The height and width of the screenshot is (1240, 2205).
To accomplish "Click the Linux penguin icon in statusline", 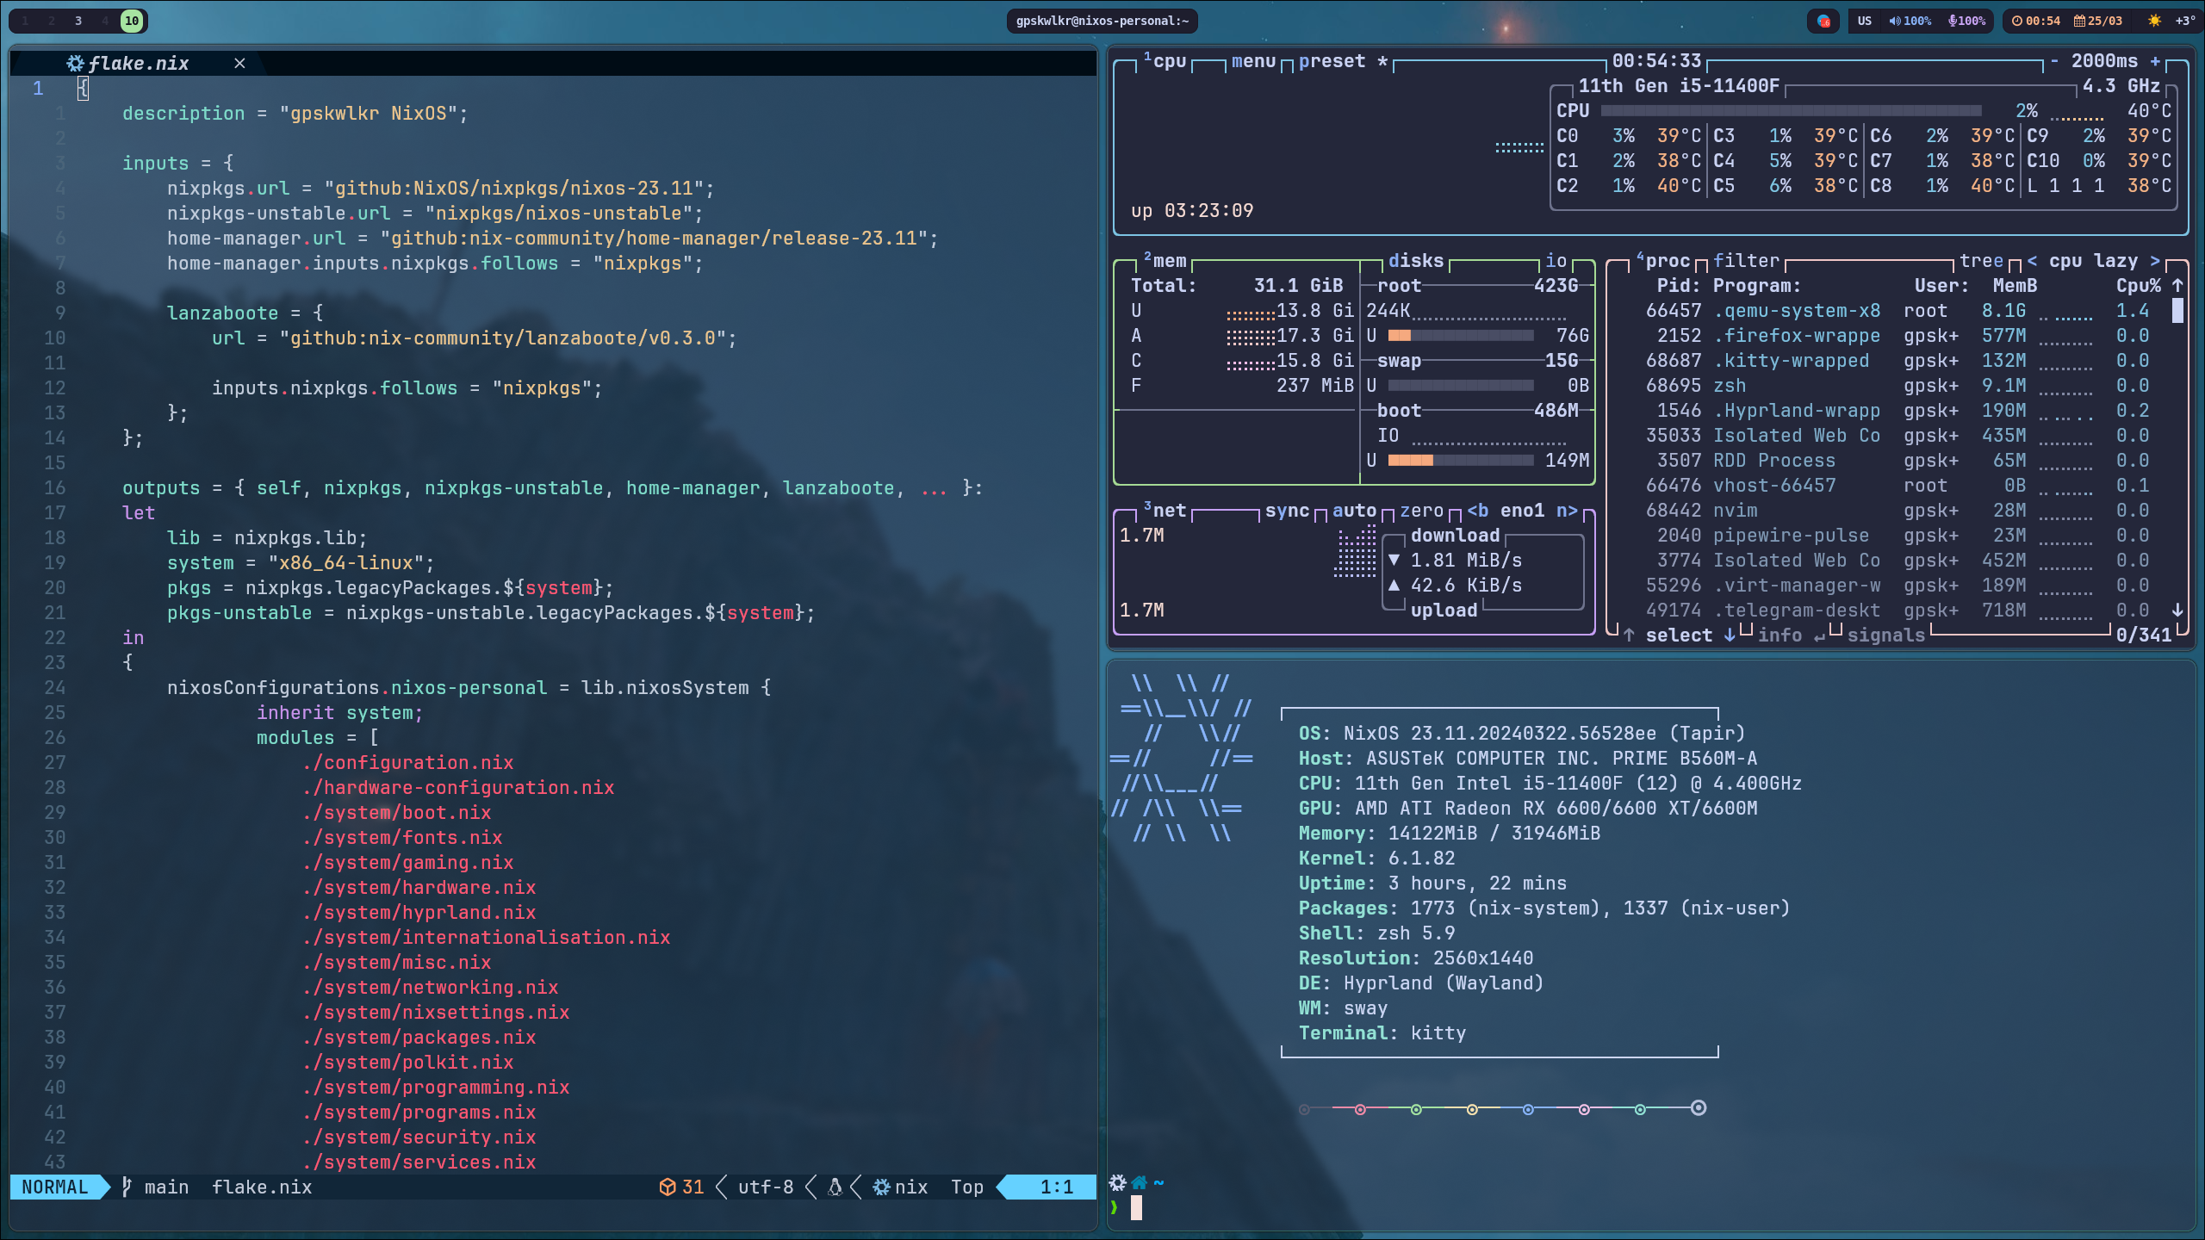I will [x=834, y=1187].
